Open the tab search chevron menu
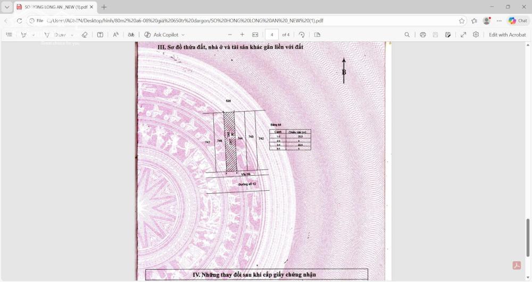The image size is (532, 282). pos(7,7)
